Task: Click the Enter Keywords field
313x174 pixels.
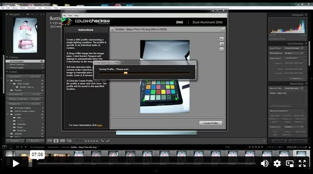Action: 294,88
